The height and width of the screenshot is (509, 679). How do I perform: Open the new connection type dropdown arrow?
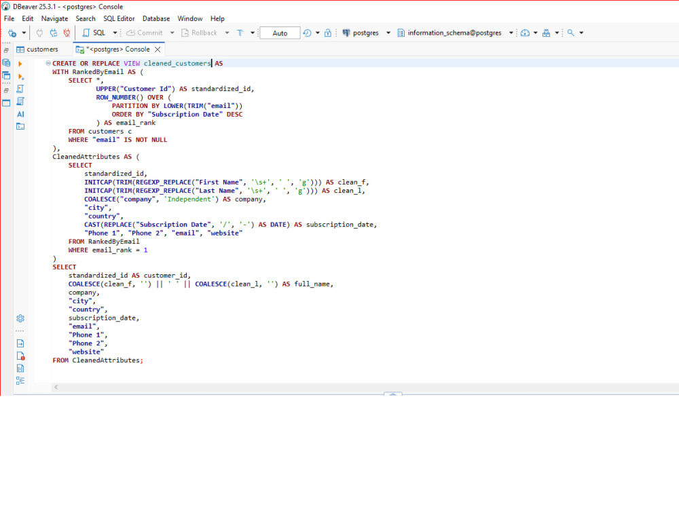[x=24, y=33]
